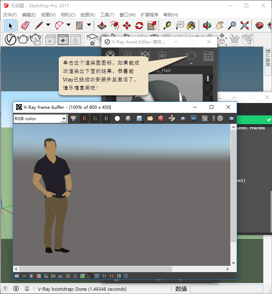Save rendered image in frame buffer
This screenshot has height=294, width=272.
139,118
